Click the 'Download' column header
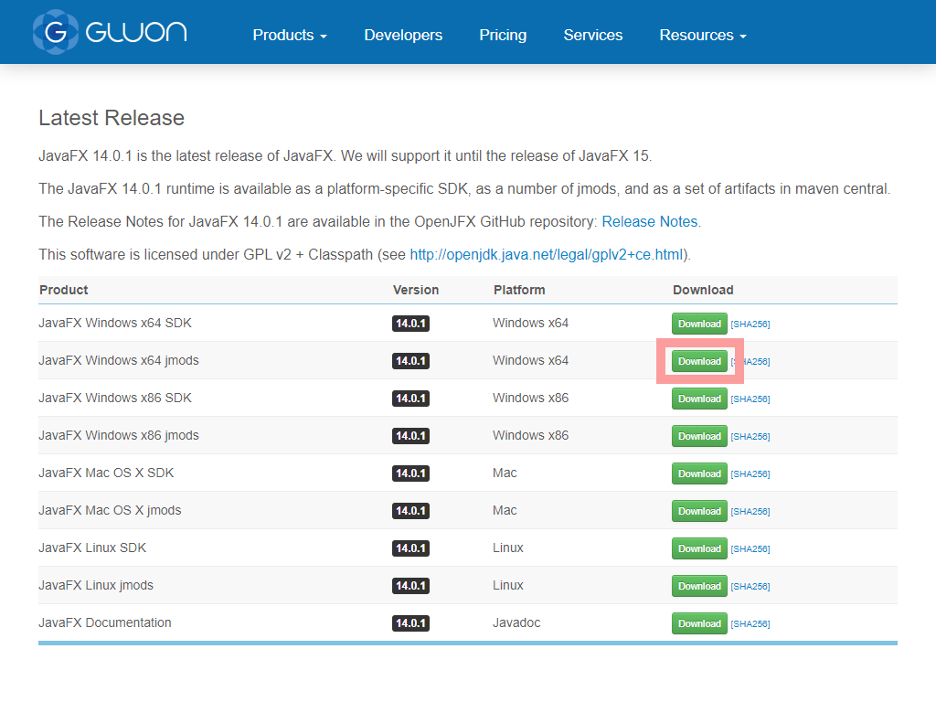Screen dimensions: 936x702 pos(703,290)
